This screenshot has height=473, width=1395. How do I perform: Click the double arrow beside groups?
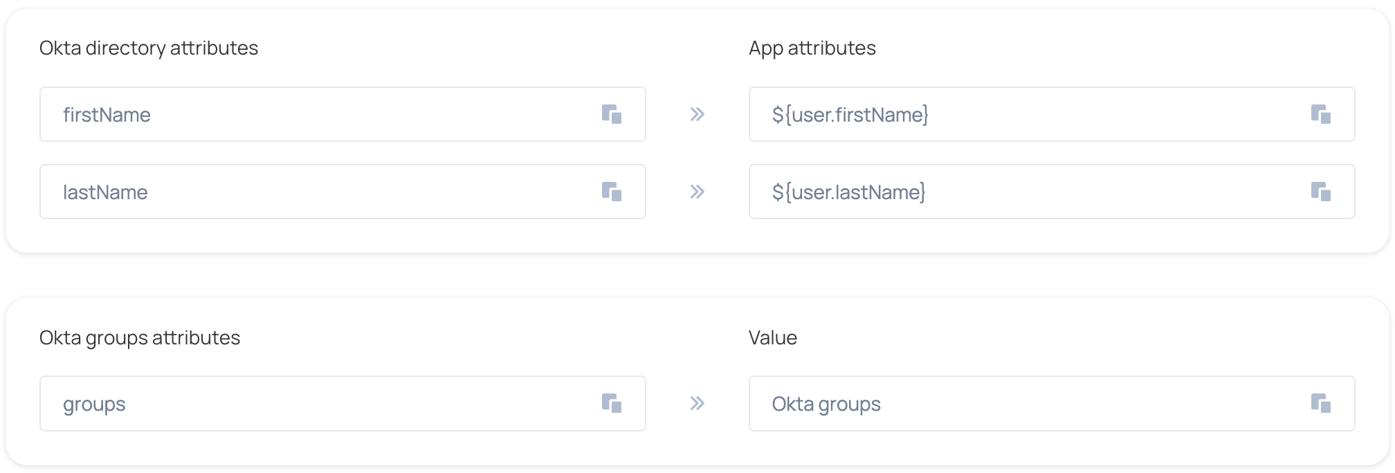[697, 403]
